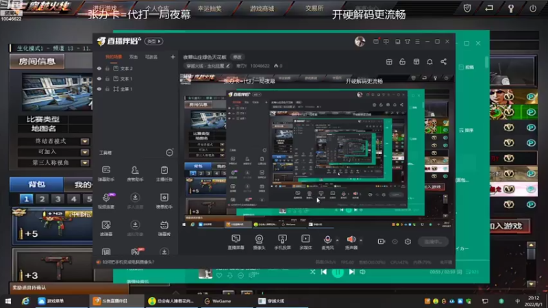Open the 第三人称视角 dropdown in game
This screenshot has width=548, height=308.
pos(85,163)
